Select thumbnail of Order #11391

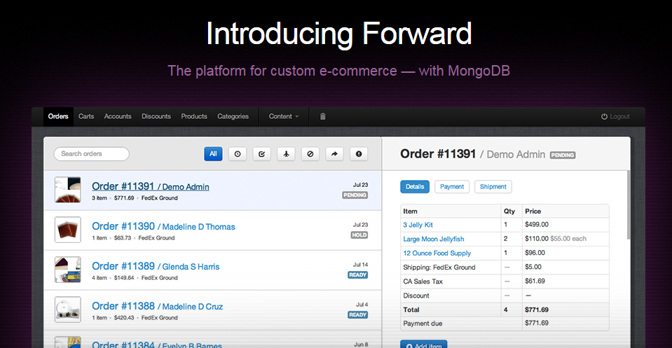click(x=68, y=190)
